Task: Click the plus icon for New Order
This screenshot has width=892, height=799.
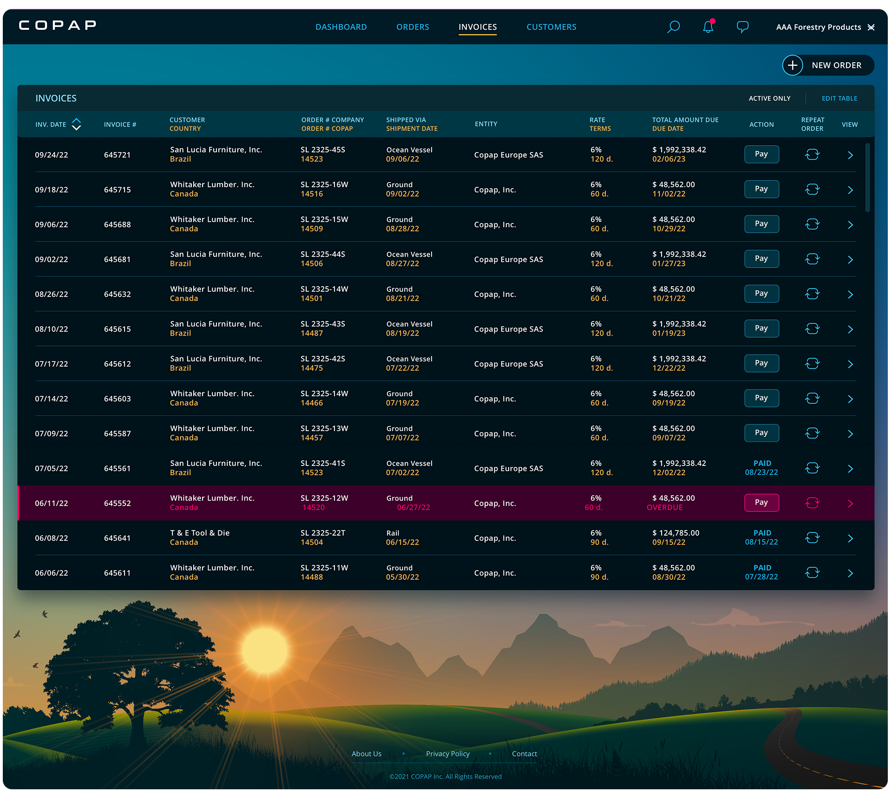Action: [793, 65]
